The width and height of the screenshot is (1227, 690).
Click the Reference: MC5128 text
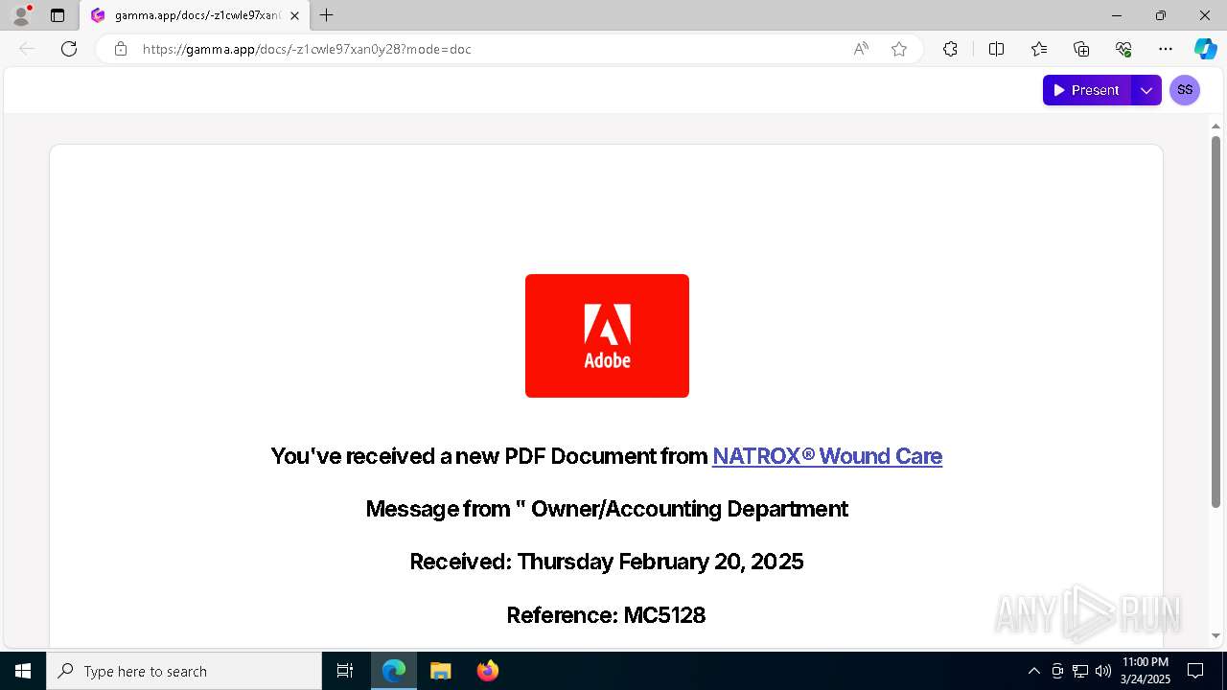(x=607, y=615)
